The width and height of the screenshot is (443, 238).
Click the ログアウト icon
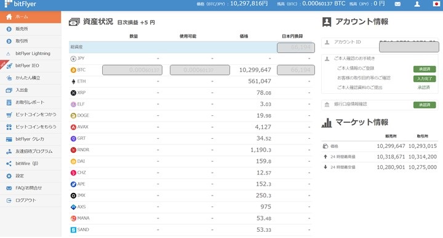point(9,200)
